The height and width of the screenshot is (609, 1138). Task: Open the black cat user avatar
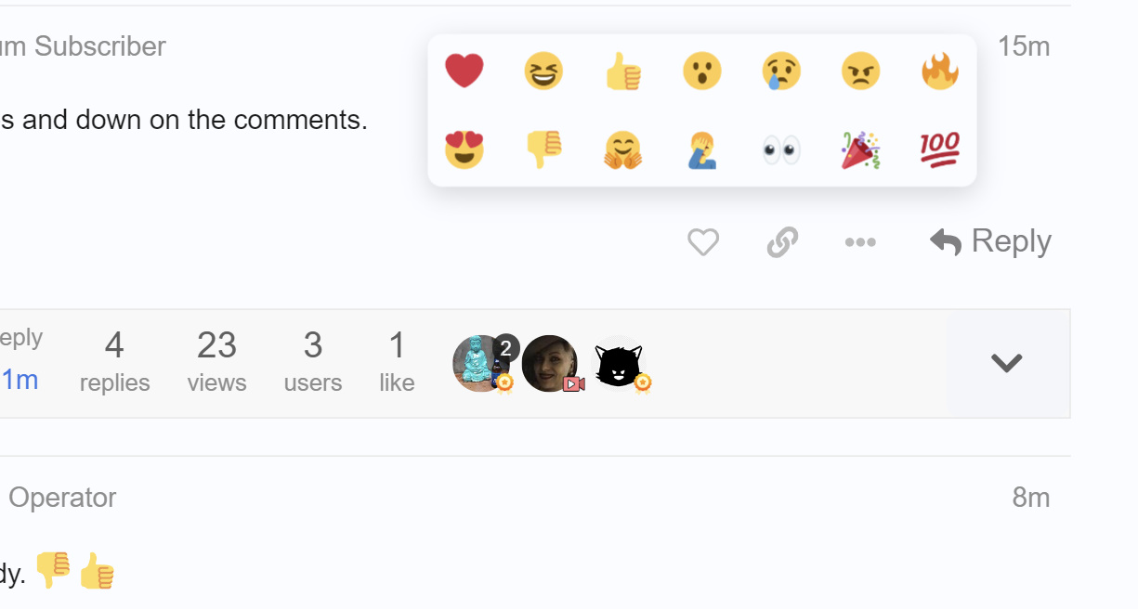pos(620,364)
